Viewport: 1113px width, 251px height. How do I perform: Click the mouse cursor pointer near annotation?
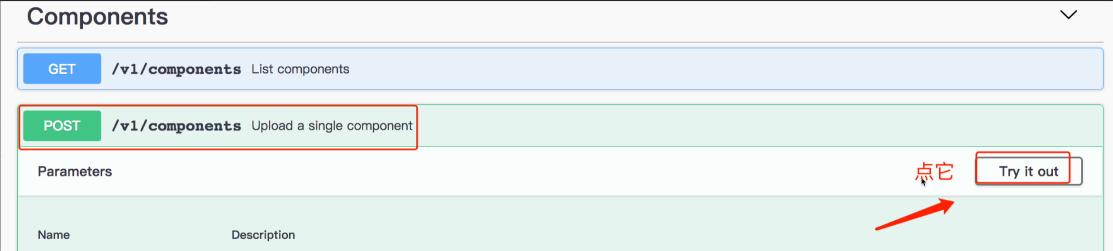tap(923, 182)
